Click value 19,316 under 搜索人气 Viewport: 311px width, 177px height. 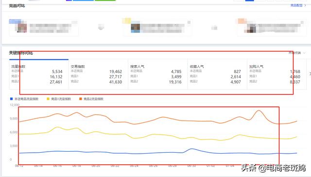pyautogui.click(x=175, y=82)
